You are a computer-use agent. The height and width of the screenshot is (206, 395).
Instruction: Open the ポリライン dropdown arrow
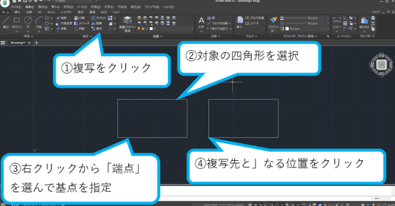click(17, 32)
